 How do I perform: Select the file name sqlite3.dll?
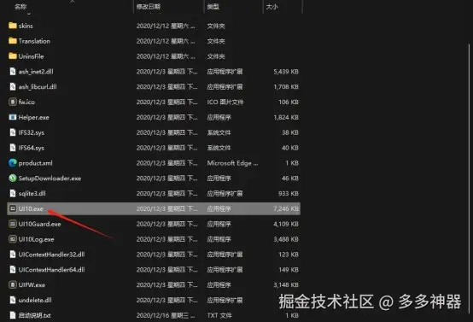point(32,193)
